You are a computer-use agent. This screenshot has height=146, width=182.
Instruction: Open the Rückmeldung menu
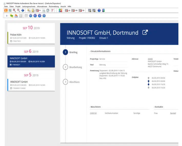[x=54, y=6]
